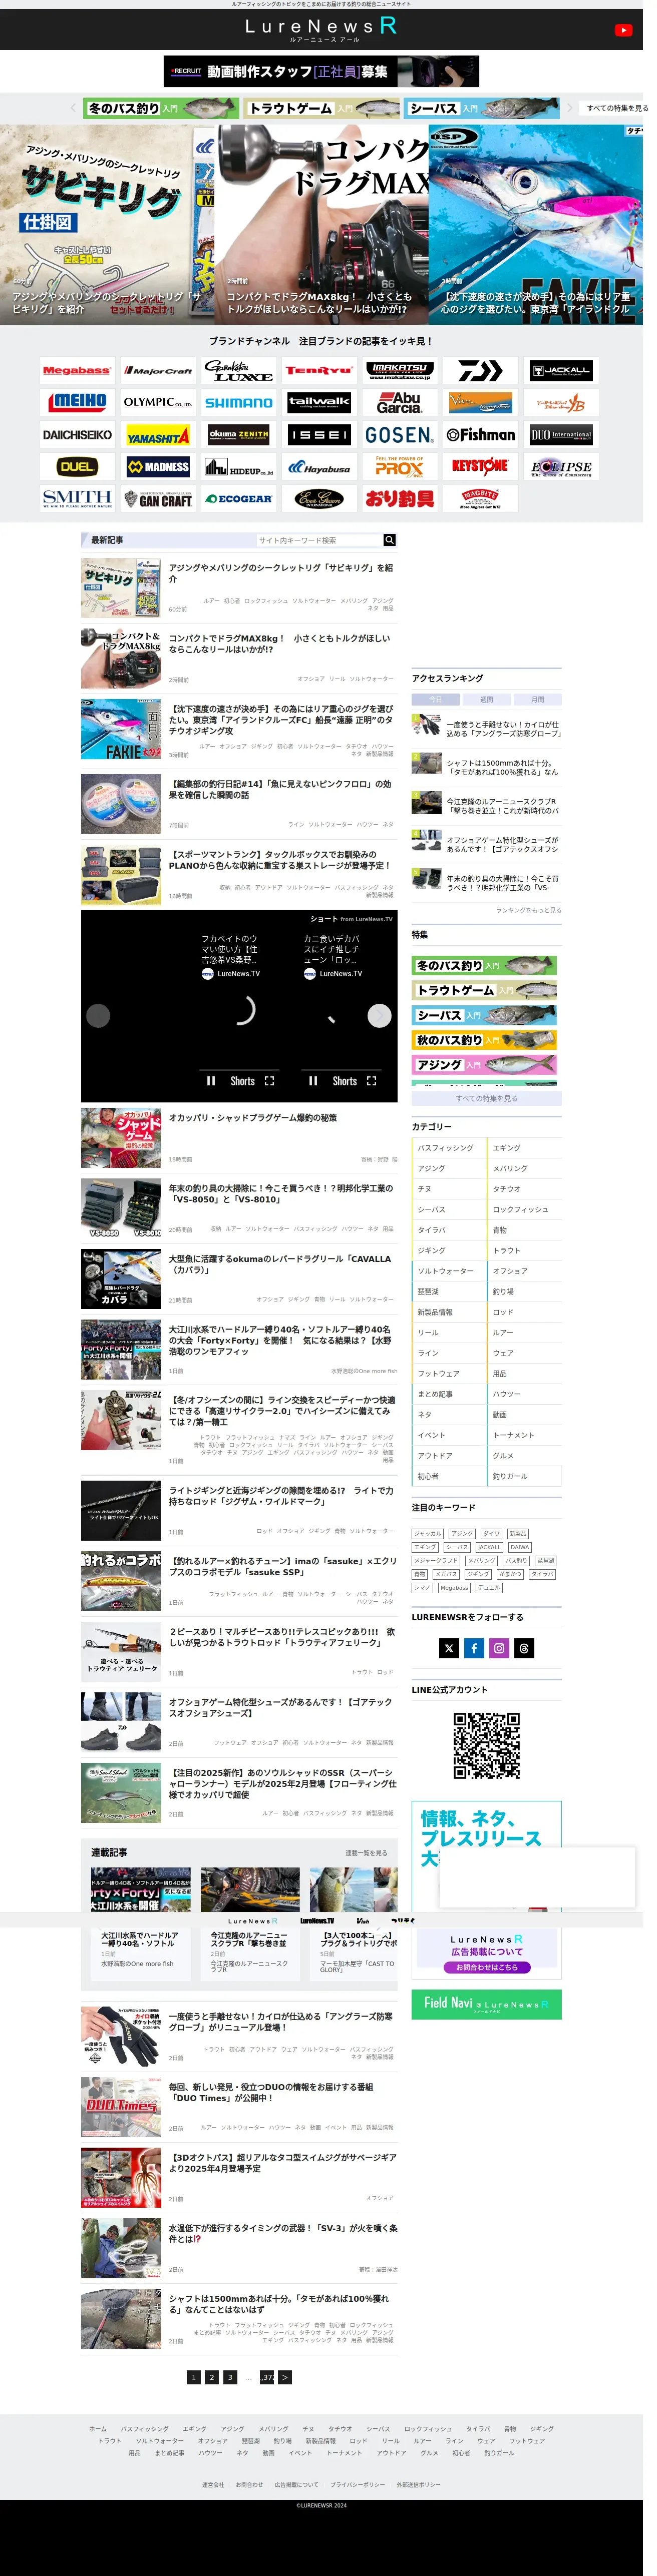Open the Field Navi green banner
The image size is (657, 2576).
click(487, 2003)
